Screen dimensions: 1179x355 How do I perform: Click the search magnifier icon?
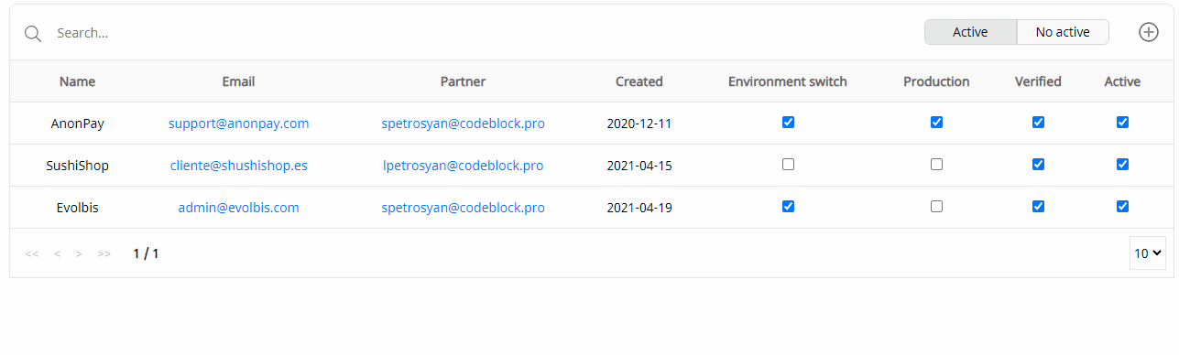(x=33, y=34)
